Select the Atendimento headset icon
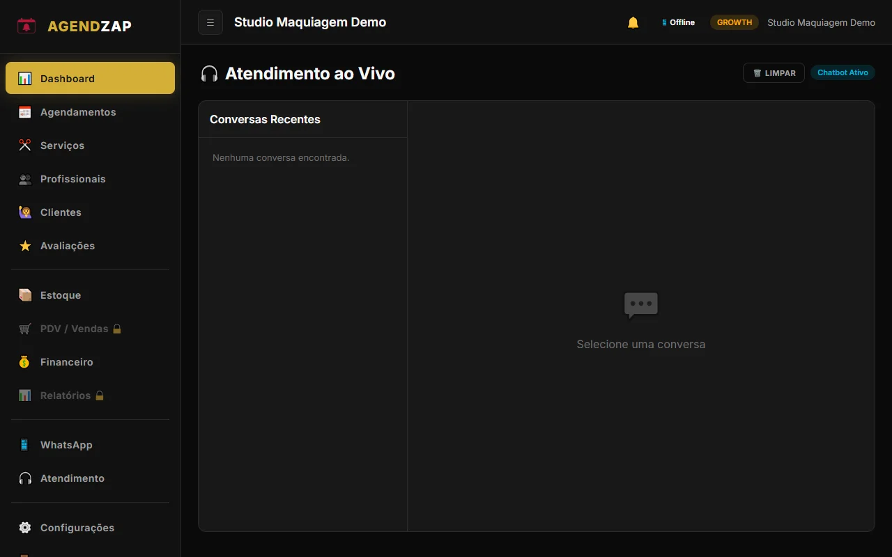Screen dimensions: 892x557 pos(25,478)
